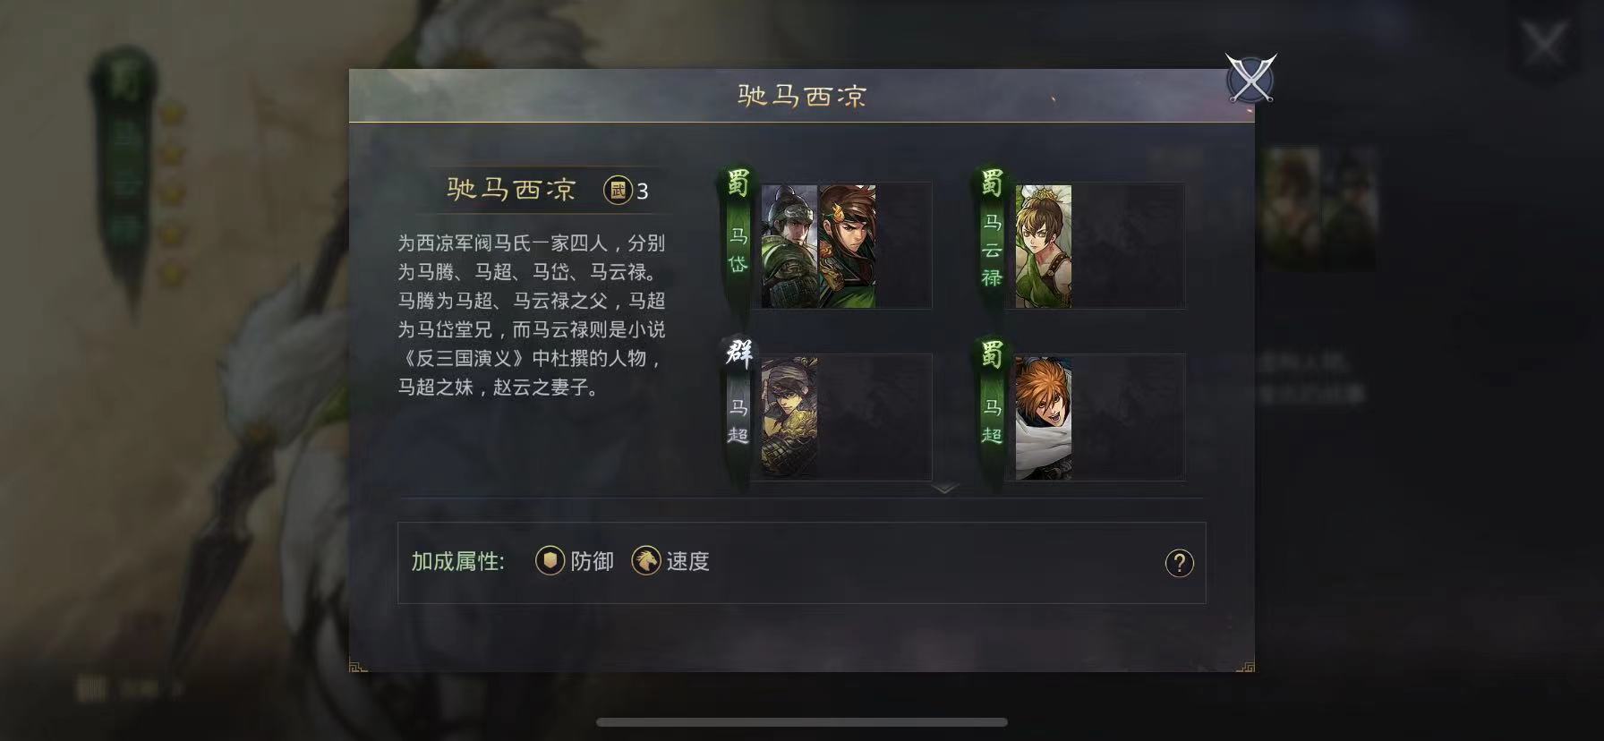Select the 马云禄 hero portrait
1604x741 pixels.
[1044, 246]
